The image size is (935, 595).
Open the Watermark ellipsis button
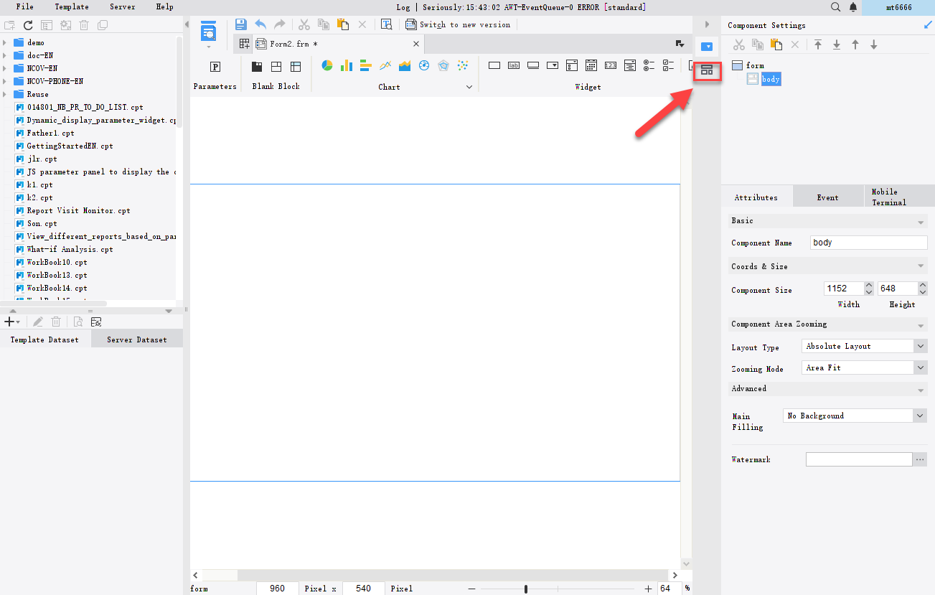click(x=920, y=459)
